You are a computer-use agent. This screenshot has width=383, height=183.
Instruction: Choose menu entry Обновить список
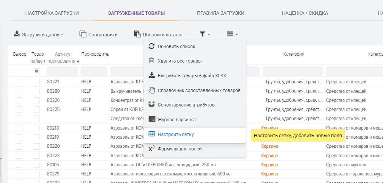pyautogui.click(x=194, y=46)
